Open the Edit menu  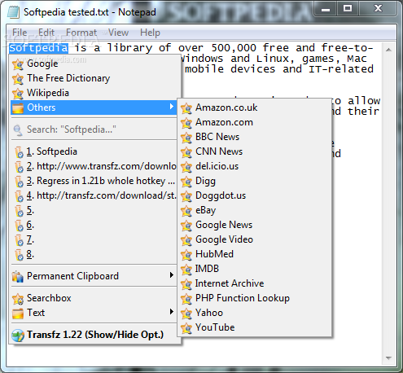coord(46,33)
